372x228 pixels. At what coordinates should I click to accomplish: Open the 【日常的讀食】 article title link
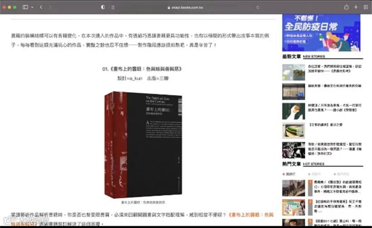[x=326, y=125]
